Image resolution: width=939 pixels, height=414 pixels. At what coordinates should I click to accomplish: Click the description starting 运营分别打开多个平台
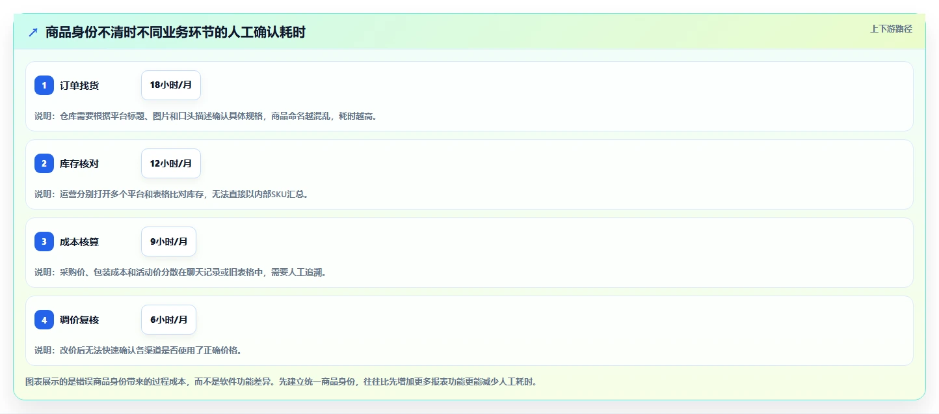tap(171, 194)
